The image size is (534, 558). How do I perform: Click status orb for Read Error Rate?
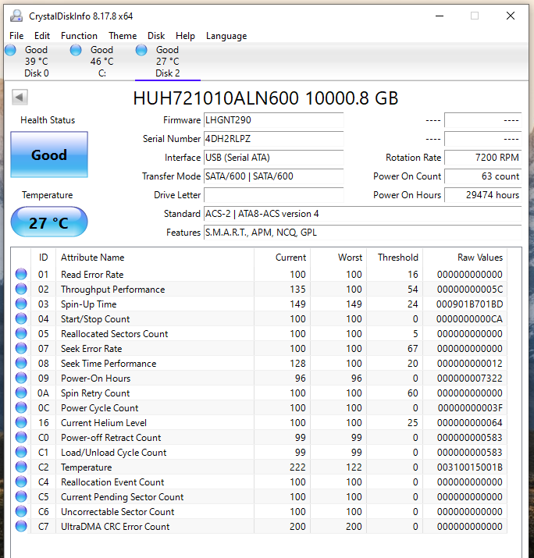(21, 275)
